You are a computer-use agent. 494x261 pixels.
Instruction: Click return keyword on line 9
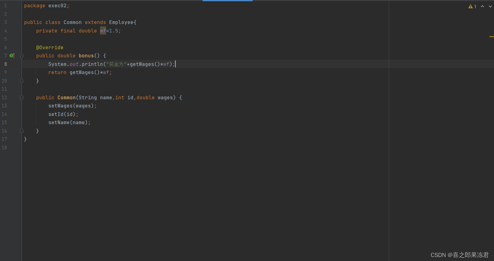pos(57,73)
